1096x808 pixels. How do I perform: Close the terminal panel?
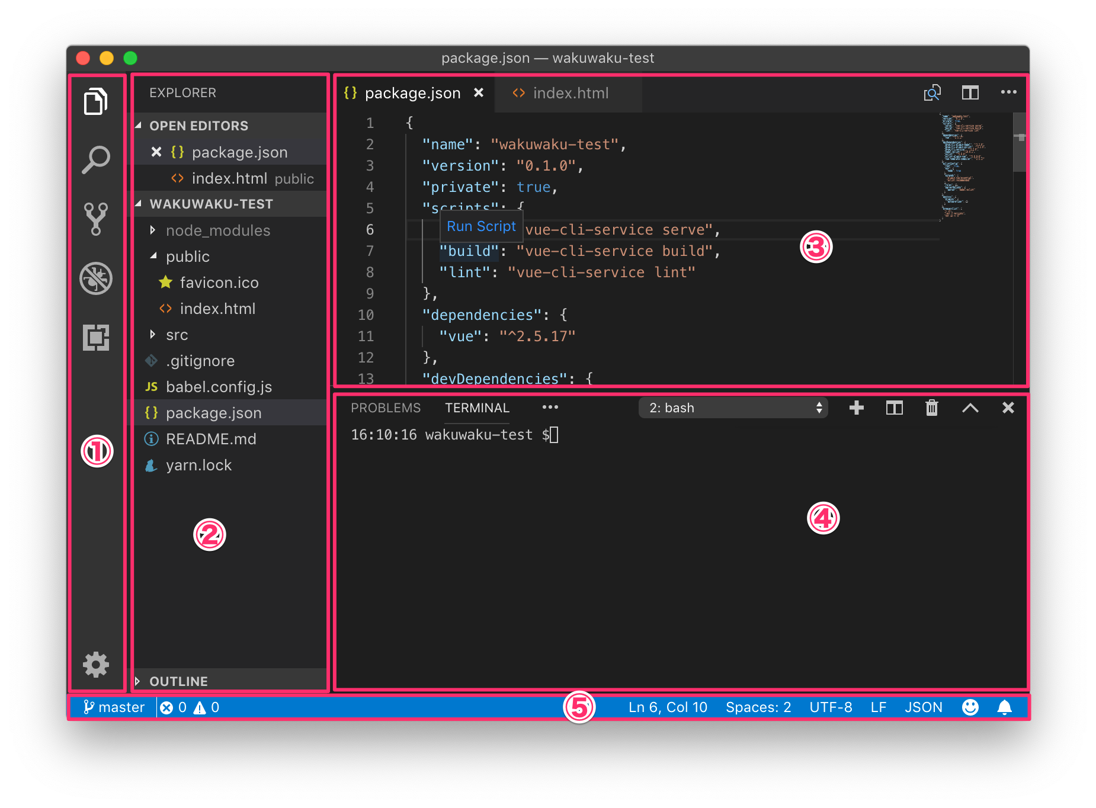[x=1008, y=408]
